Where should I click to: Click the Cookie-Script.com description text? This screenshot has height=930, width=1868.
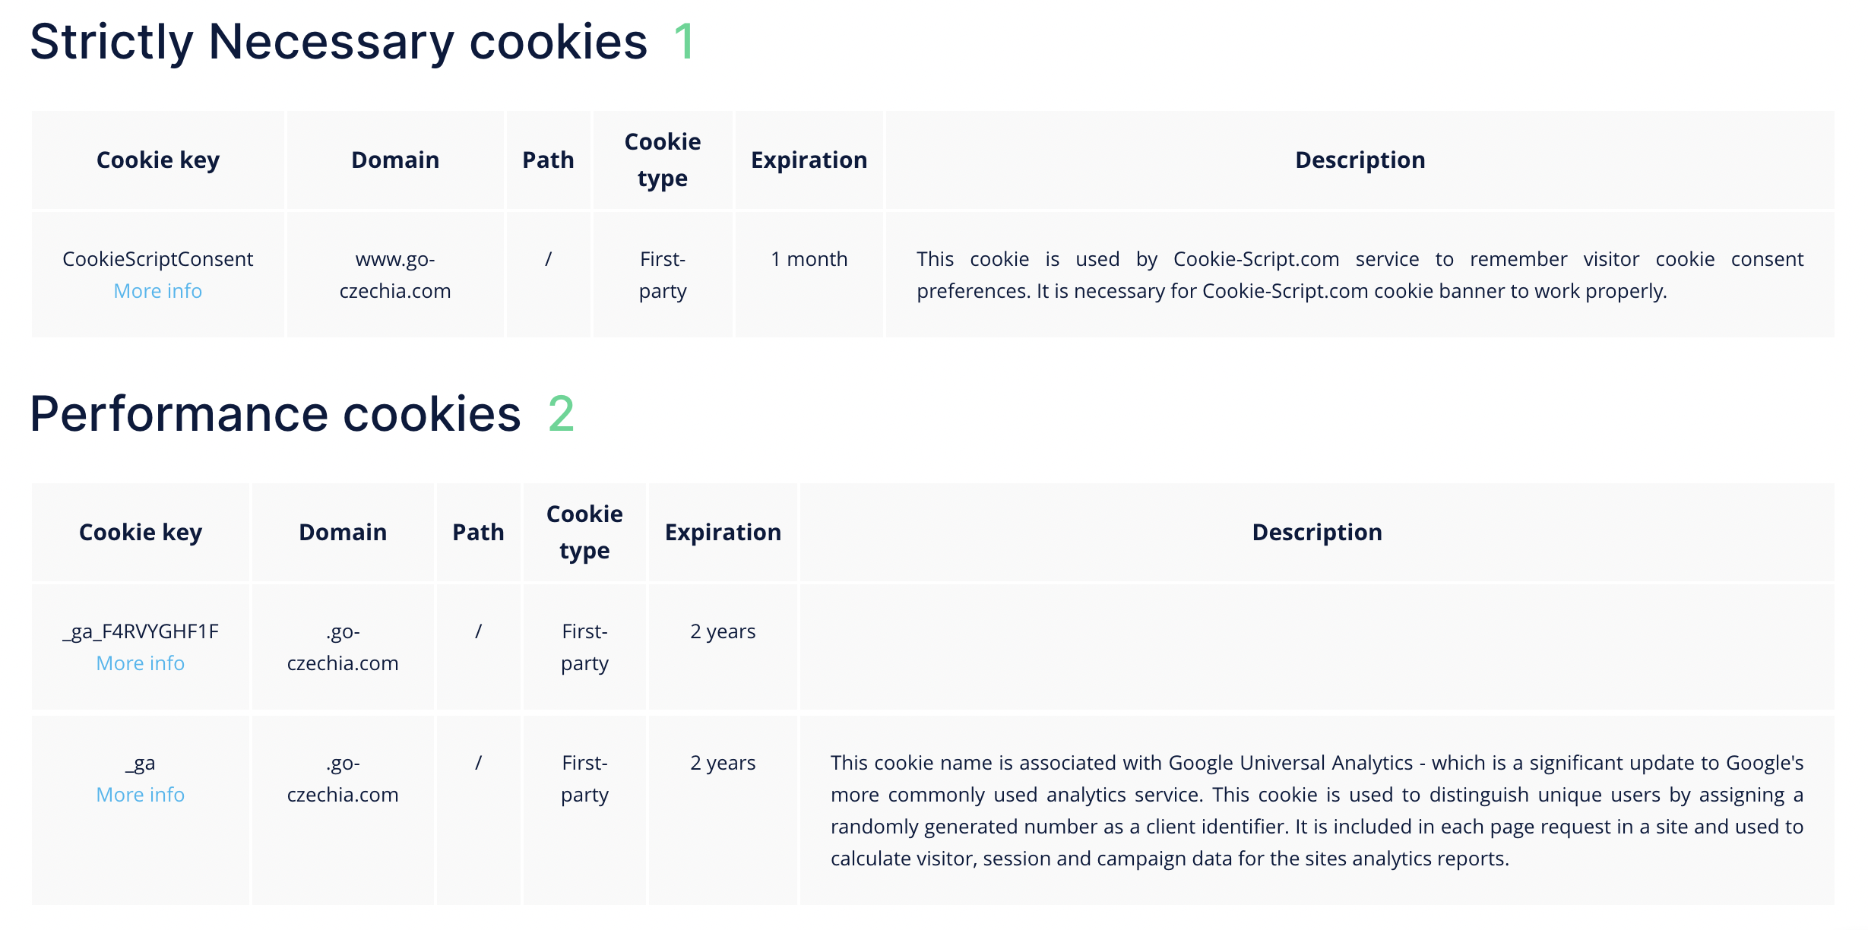click(1360, 275)
